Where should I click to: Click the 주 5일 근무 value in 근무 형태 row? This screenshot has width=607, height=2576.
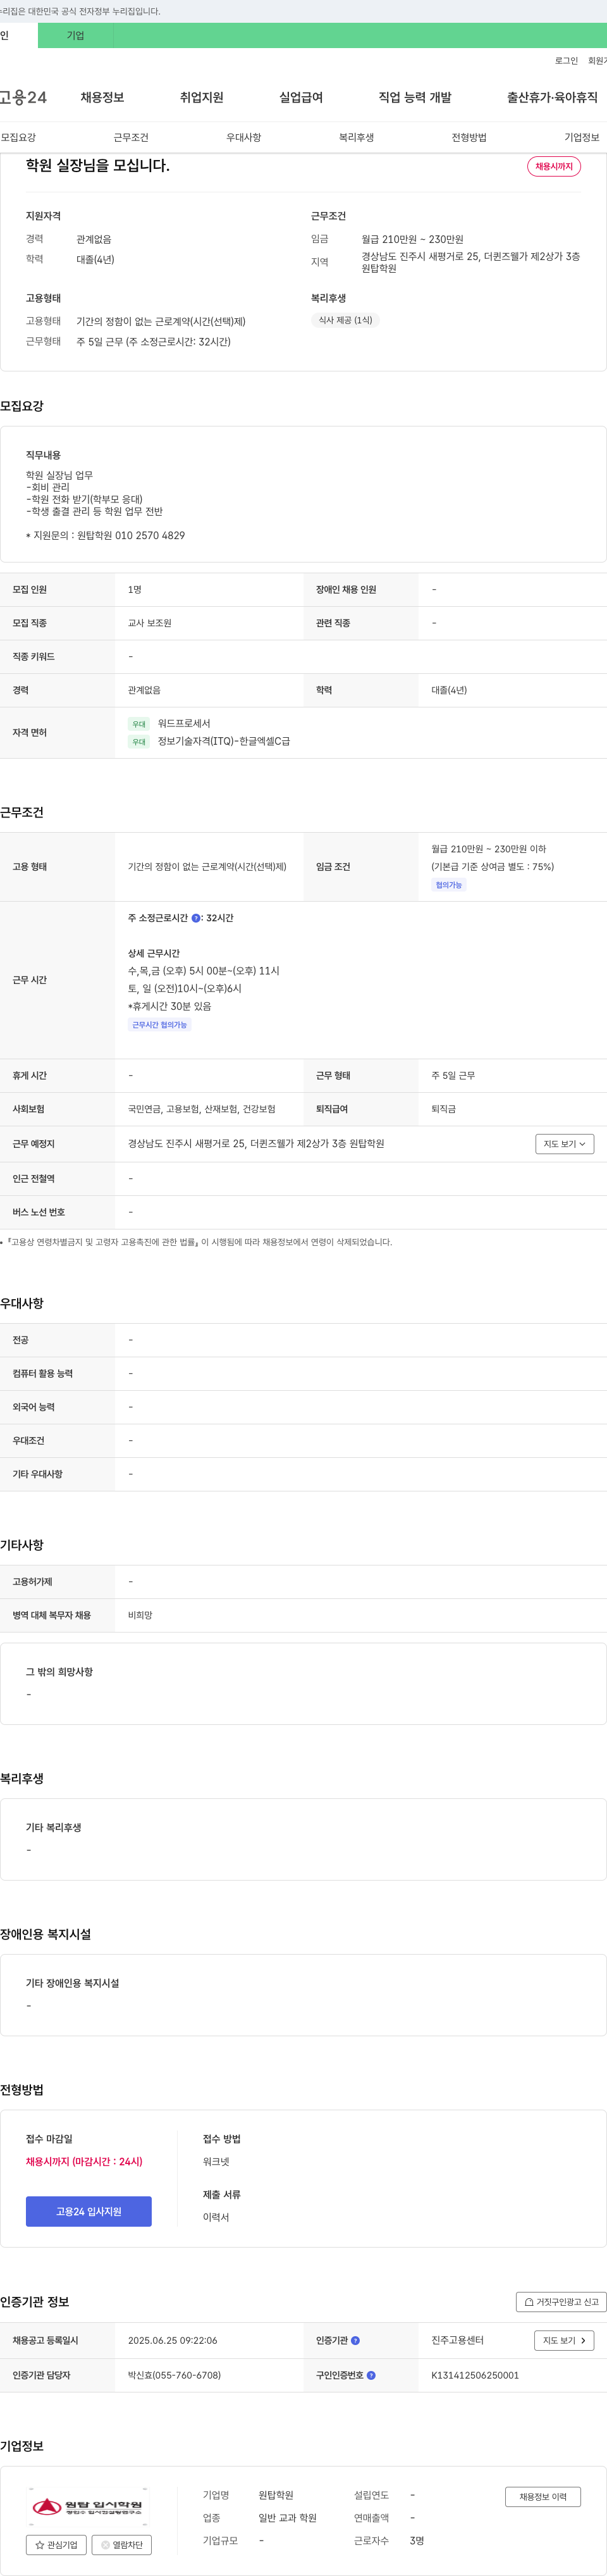[453, 1075]
